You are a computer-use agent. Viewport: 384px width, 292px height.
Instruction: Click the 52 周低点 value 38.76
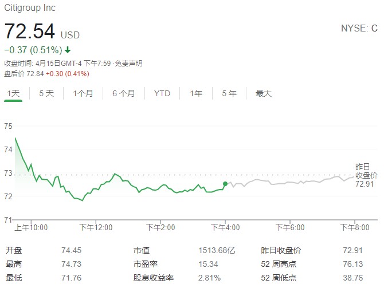pyautogui.click(x=352, y=278)
